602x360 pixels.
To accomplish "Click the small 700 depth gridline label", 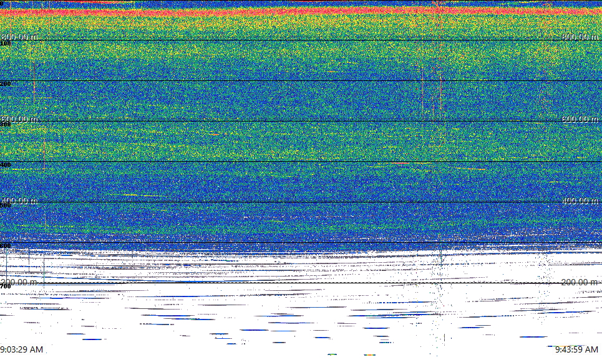I will click(x=6, y=287).
